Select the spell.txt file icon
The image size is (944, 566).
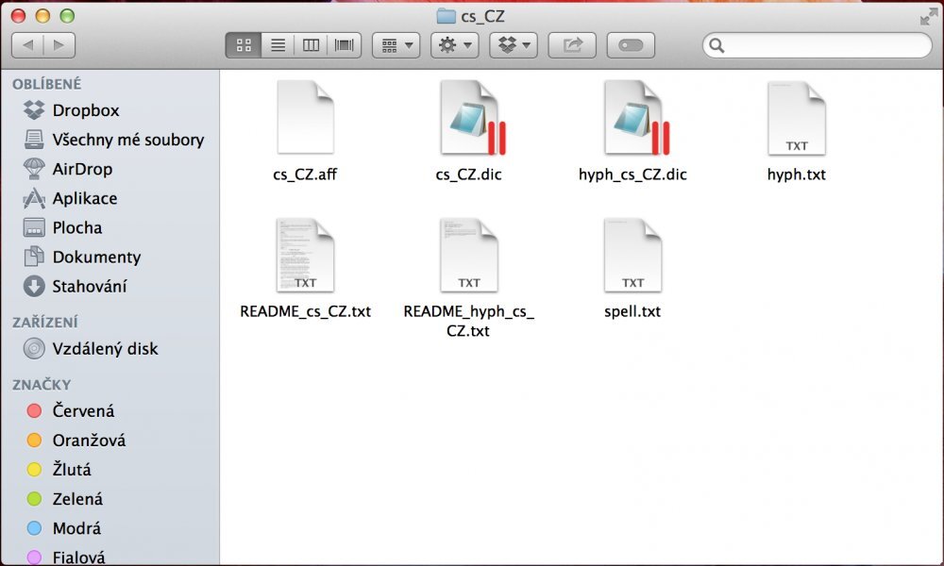tap(632, 256)
